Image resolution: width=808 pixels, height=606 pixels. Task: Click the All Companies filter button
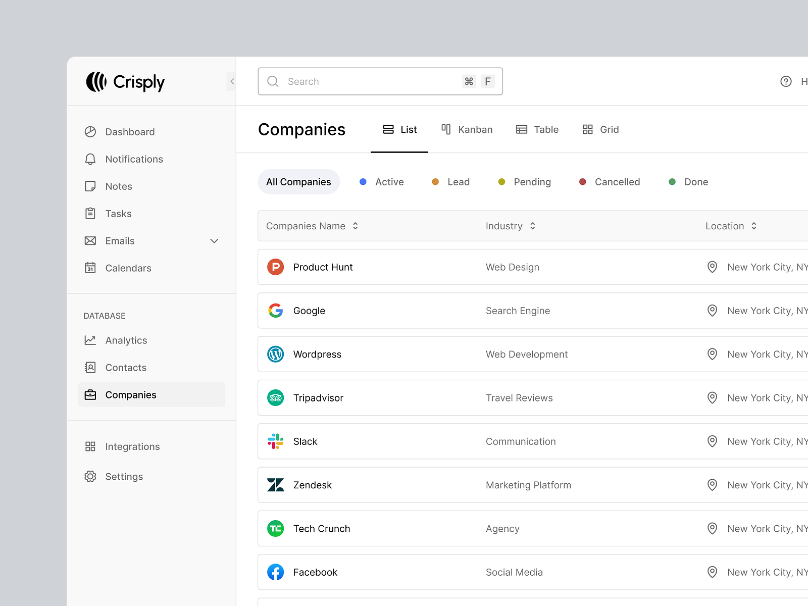pos(298,182)
